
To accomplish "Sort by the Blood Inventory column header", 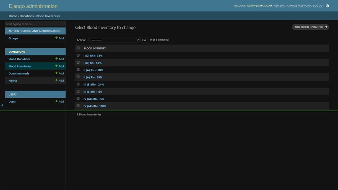I will pos(95,48).
